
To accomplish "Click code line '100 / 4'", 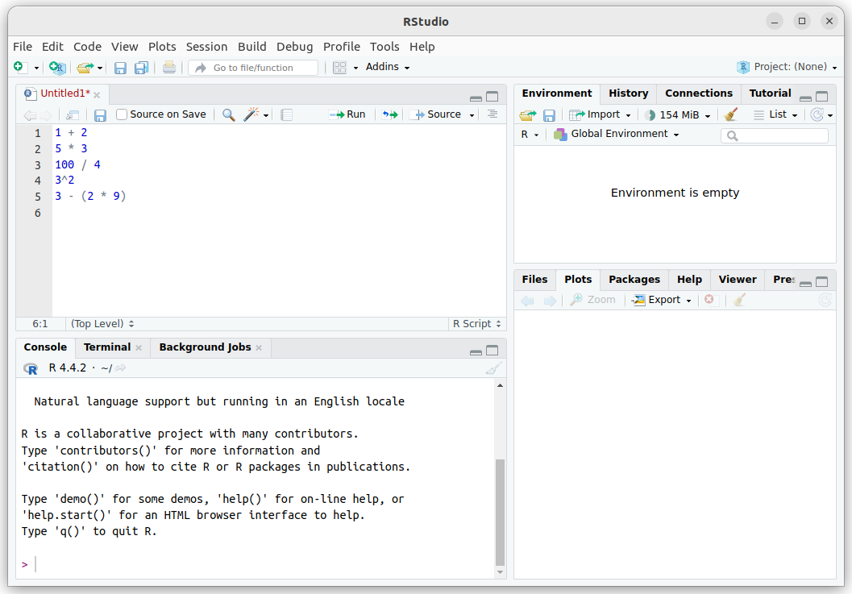I will [x=77, y=164].
